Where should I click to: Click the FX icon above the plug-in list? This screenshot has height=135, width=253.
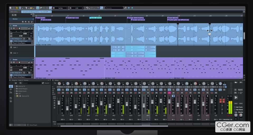pyautogui.click(x=20, y=83)
